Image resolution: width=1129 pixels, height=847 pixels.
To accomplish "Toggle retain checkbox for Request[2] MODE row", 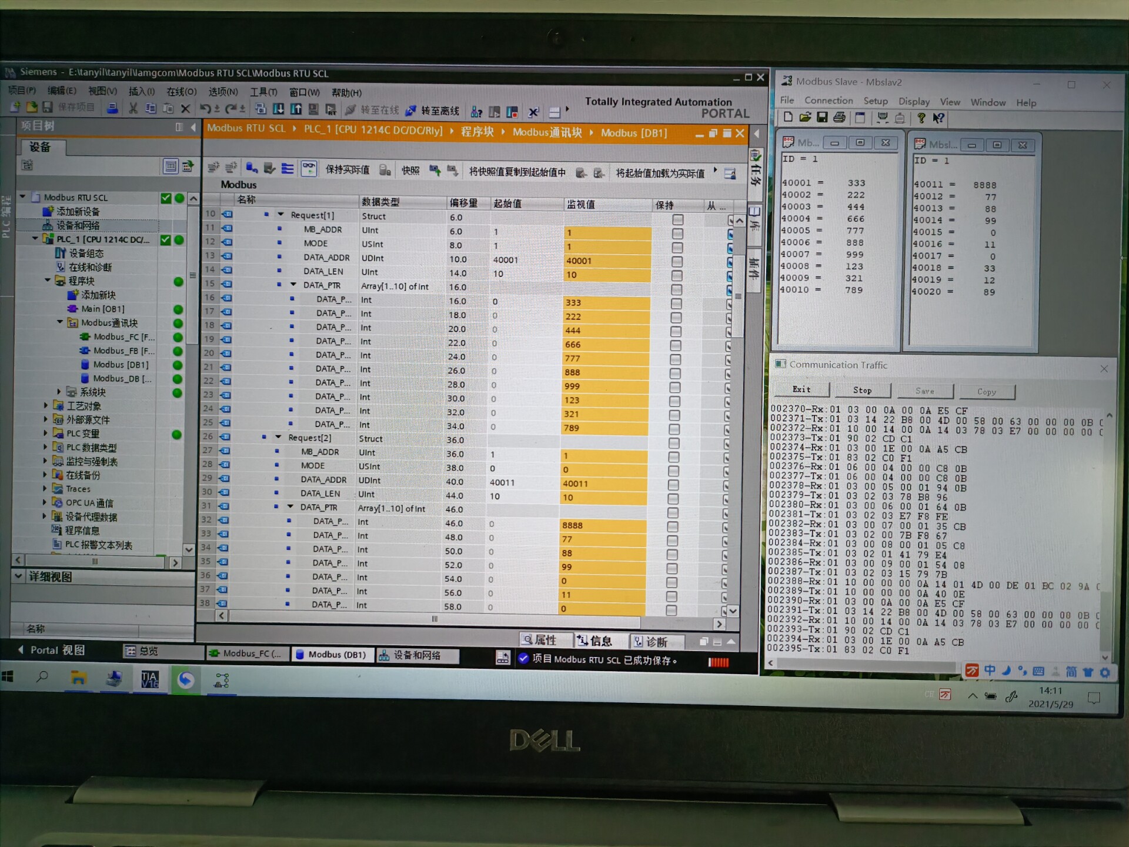I will click(673, 471).
